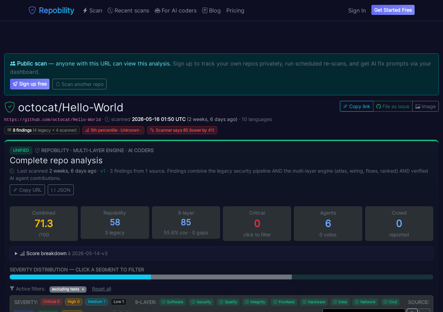Click the Repobility shield logo icon
Screen dimensions: 443x312
click(x=32, y=10)
